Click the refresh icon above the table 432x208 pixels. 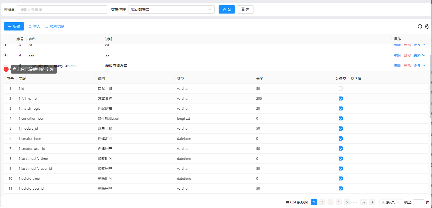[420, 27]
